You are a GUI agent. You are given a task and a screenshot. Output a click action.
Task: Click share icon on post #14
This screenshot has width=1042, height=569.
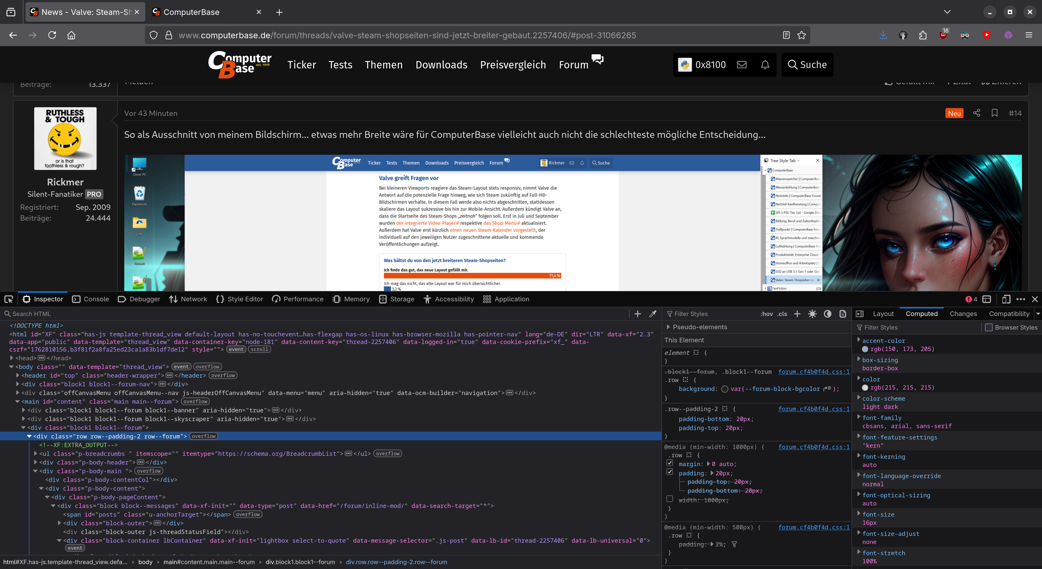977,113
